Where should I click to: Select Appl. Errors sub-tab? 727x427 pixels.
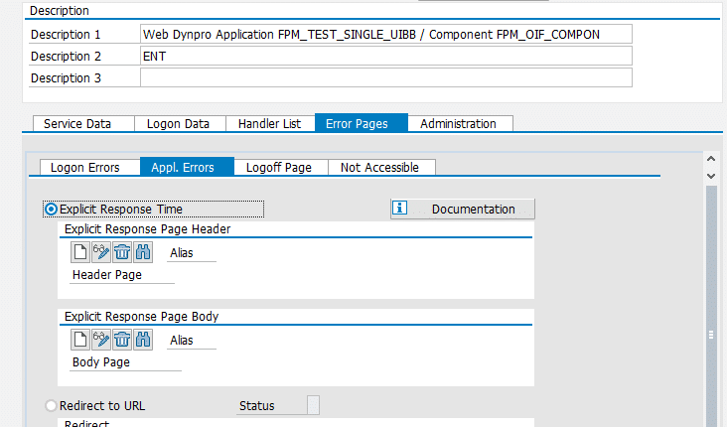click(187, 167)
